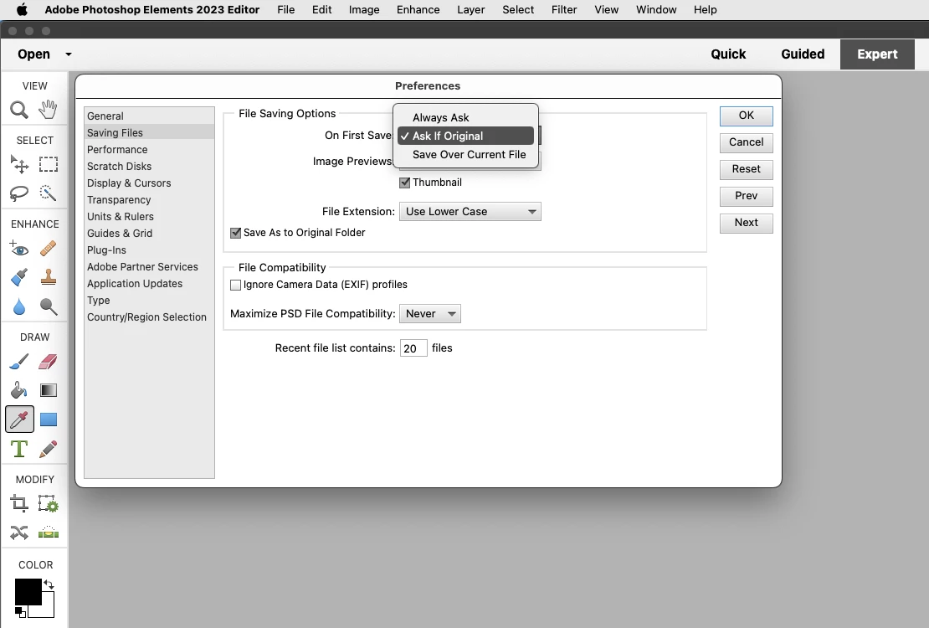The height and width of the screenshot is (628, 929).
Task: Select Display & Cursors category
Action: tap(149, 183)
